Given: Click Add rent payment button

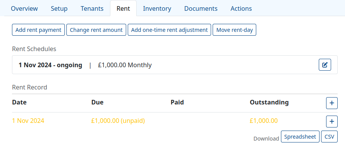Looking at the screenshot, I should coord(38,30).
